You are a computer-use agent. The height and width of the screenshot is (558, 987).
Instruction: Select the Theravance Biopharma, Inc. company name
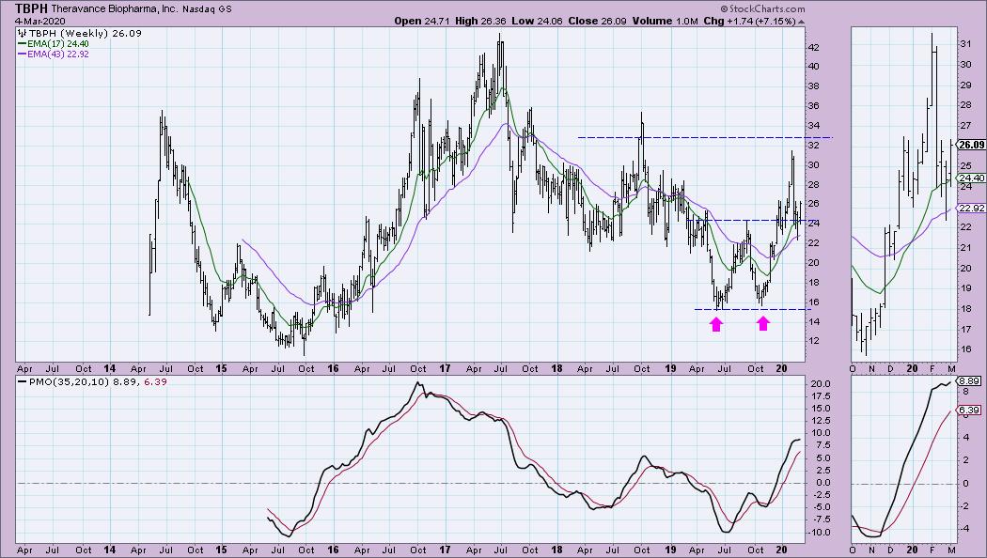click(114, 9)
